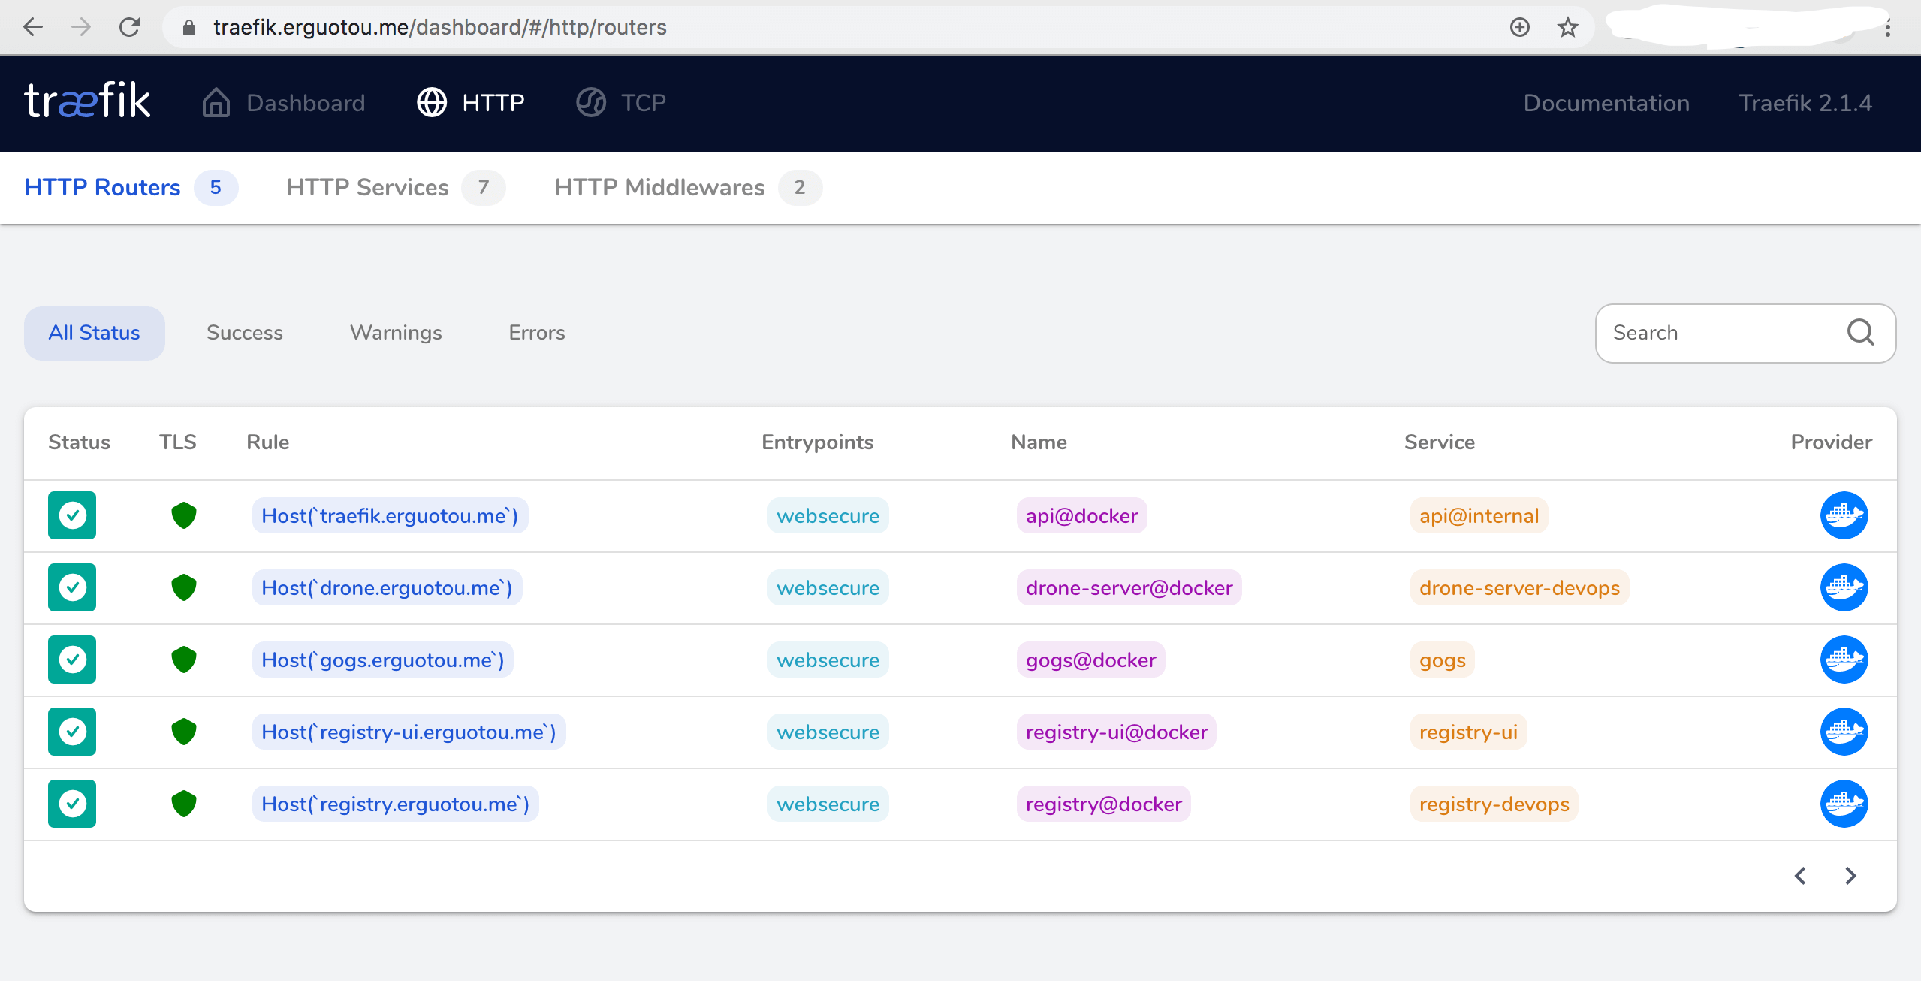Open rule Host(`registry.erguotou.me`)
The height and width of the screenshot is (981, 1921).
(395, 804)
